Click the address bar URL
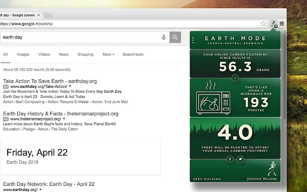307x192 pixels. 26,24
